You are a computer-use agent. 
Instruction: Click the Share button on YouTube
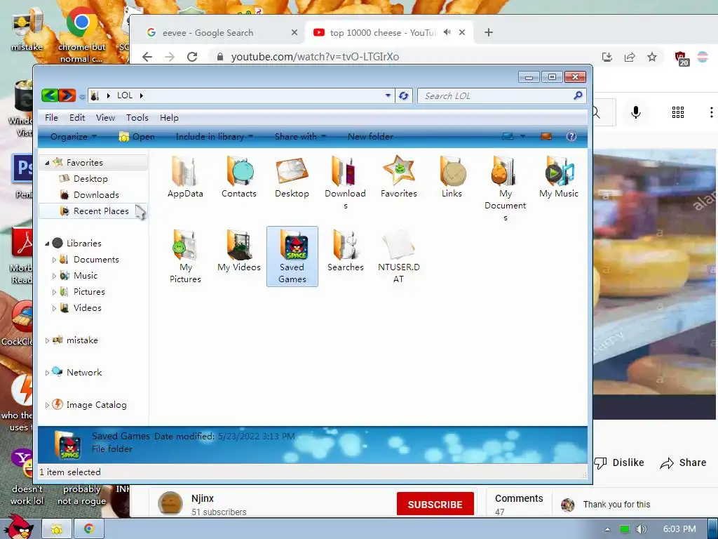(683, 463)
